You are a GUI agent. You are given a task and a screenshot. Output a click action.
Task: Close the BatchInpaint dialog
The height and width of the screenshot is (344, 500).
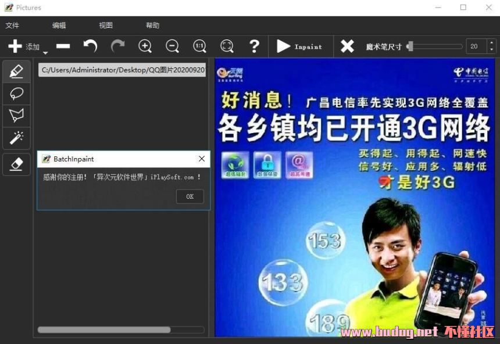[x=202, y=159]
